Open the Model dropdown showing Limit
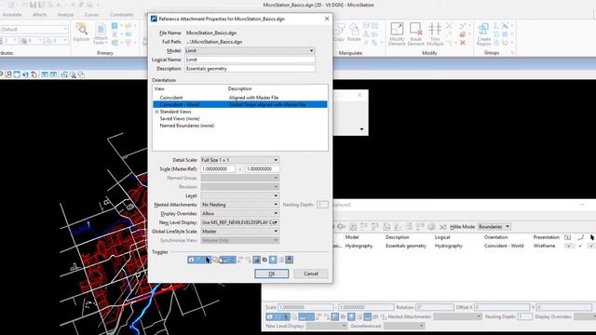 pos(250,50)
